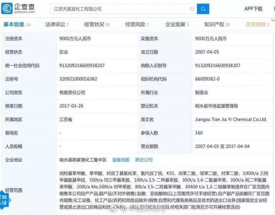The image size is (275, 215).
Task: Open the 法律诉讼 tab
Action: point(57,25)
